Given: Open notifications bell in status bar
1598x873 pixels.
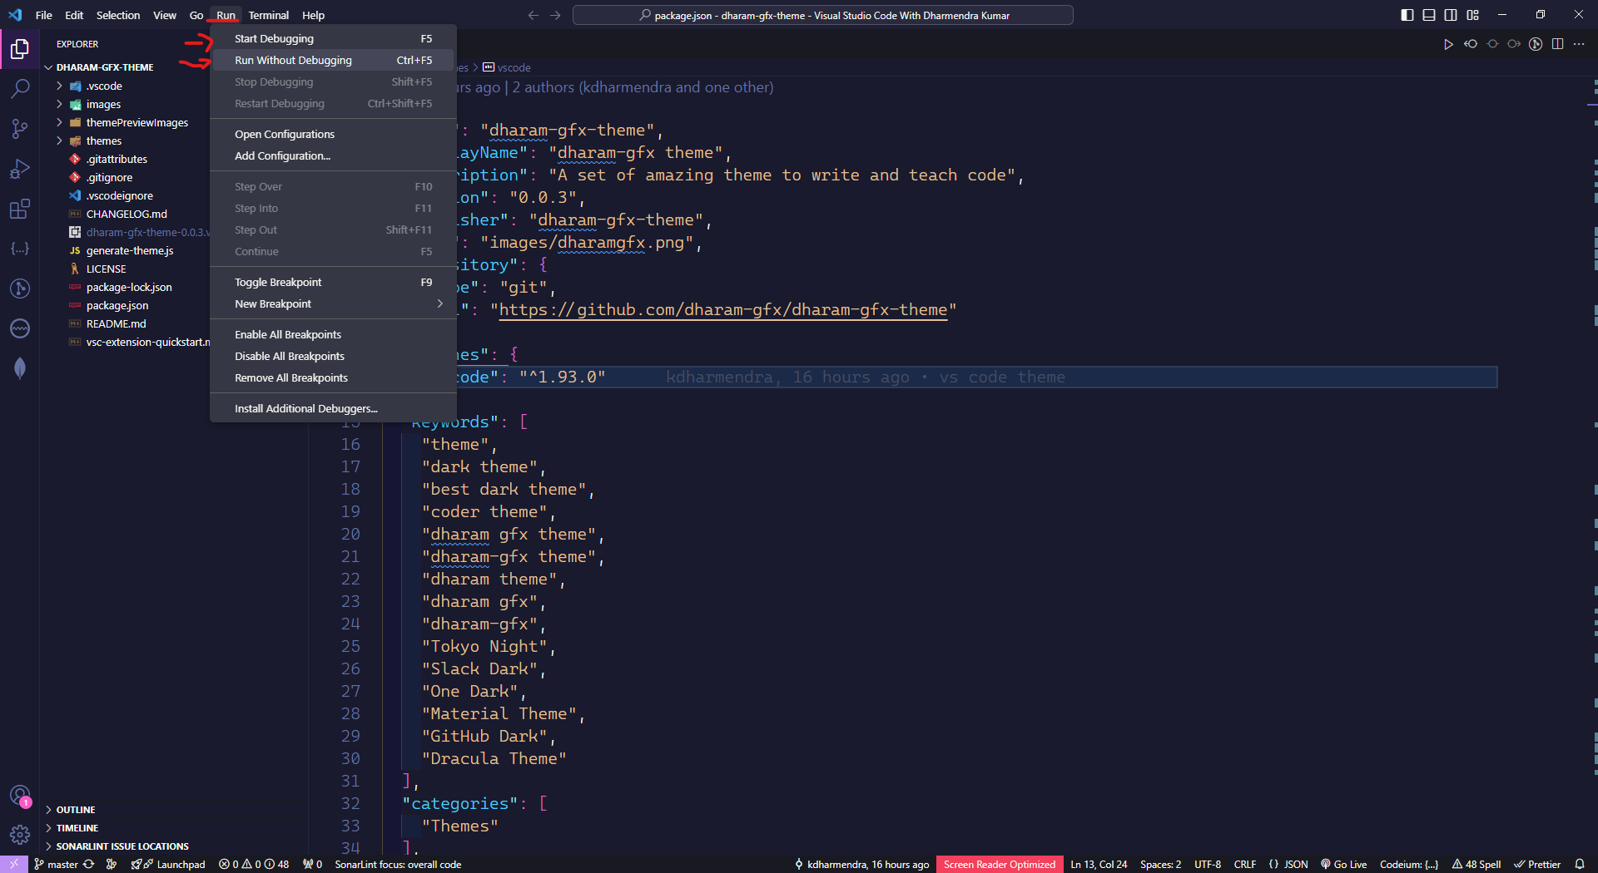Looking at the screenshot, I should [1580, 865].
